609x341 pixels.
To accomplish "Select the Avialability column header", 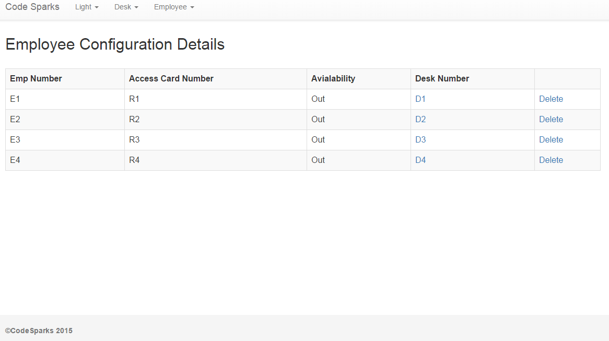I will tap(333, 78).
